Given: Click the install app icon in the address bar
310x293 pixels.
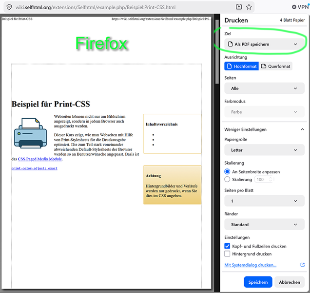Looking at the screenshot, I should pyautogui.click(x=239, y=7).
